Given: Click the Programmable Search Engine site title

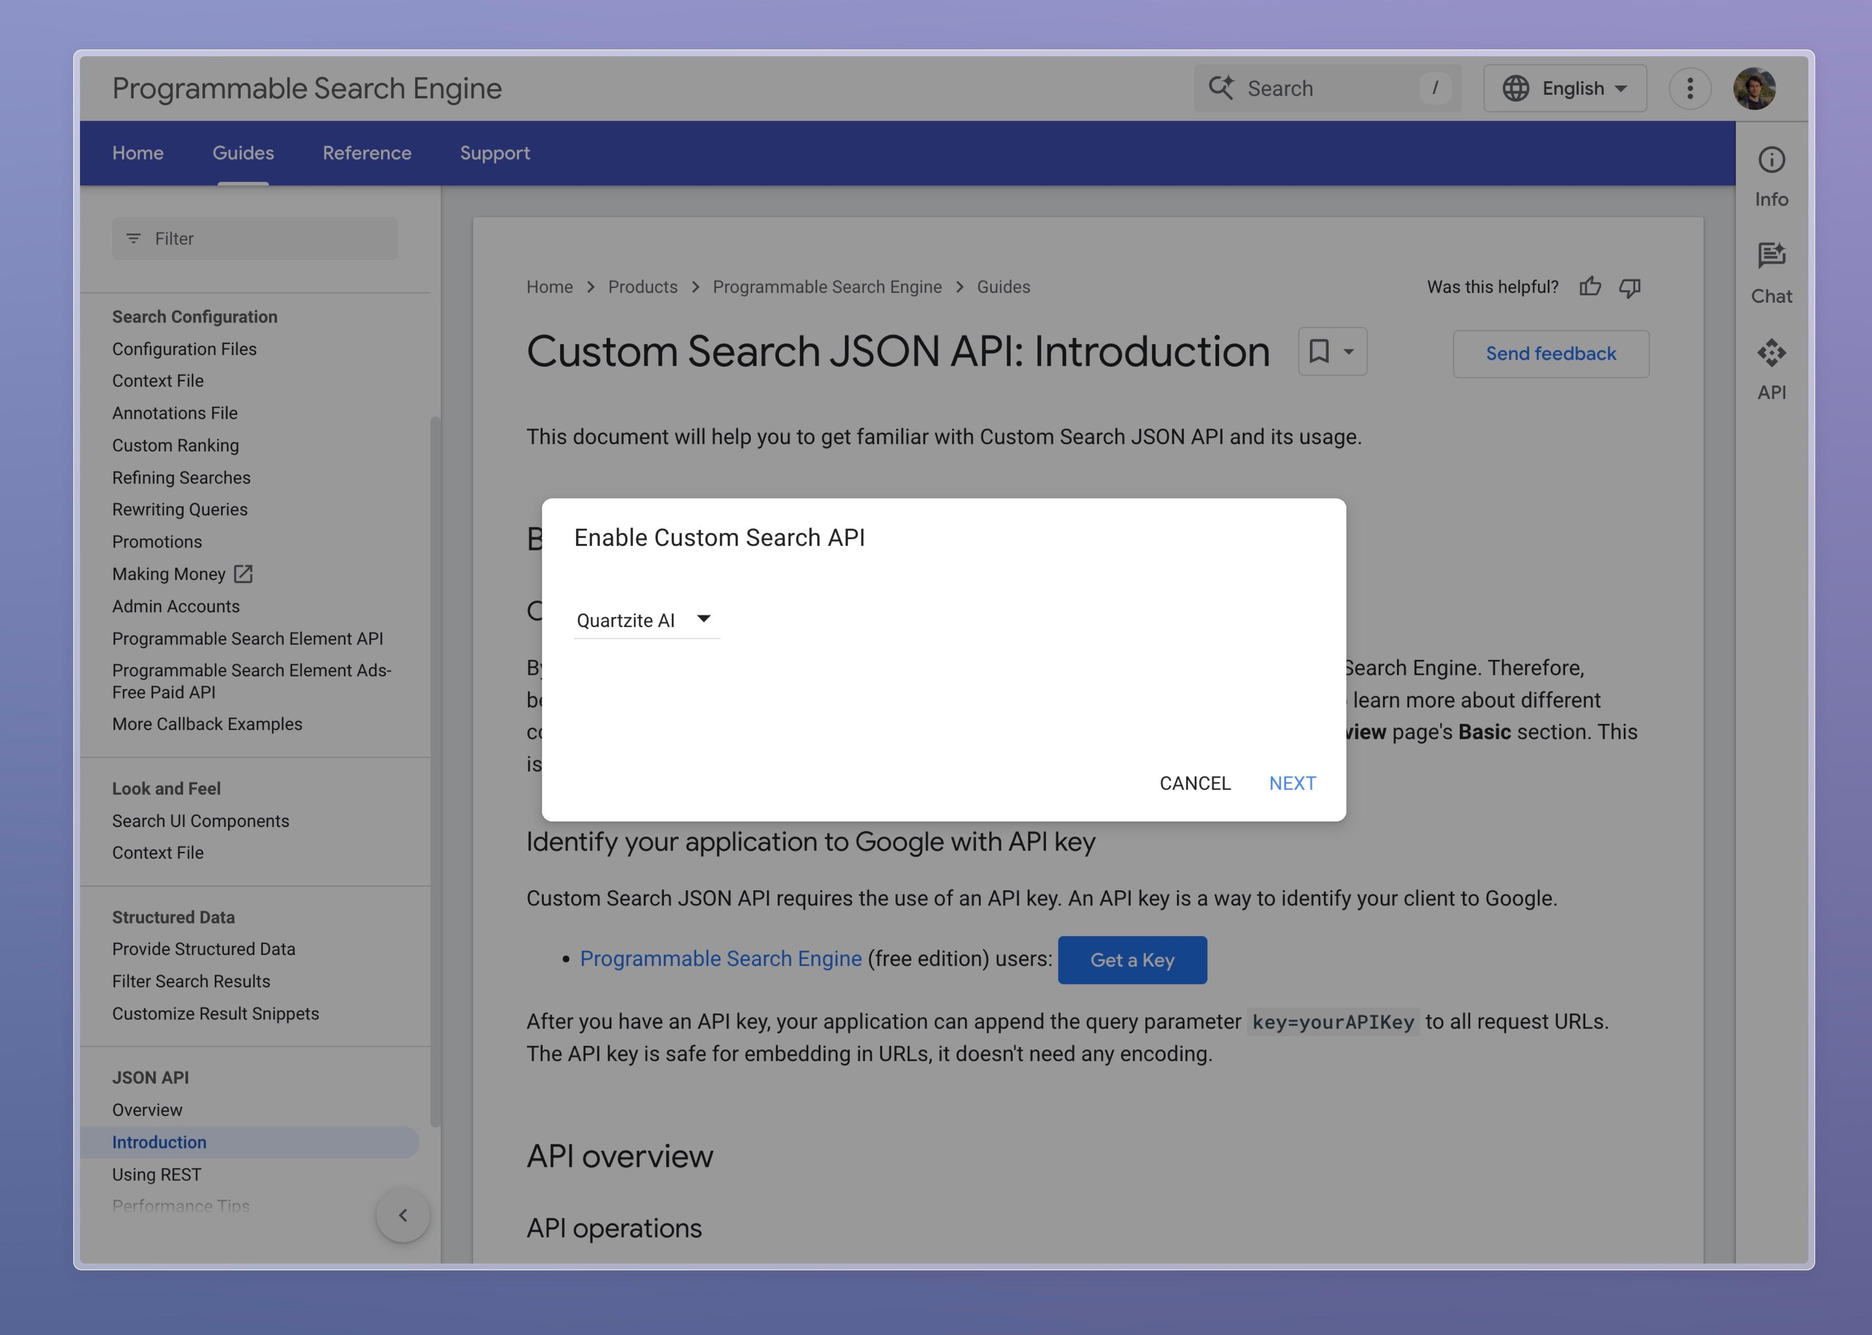Looking at the screenshot, I should tap(307, 89).
